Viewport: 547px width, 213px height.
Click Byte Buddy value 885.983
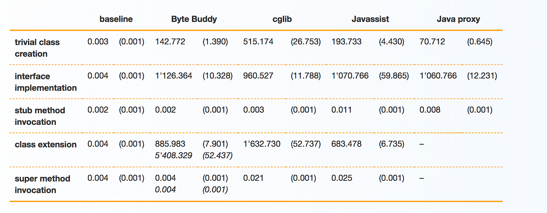click(170, 144)
